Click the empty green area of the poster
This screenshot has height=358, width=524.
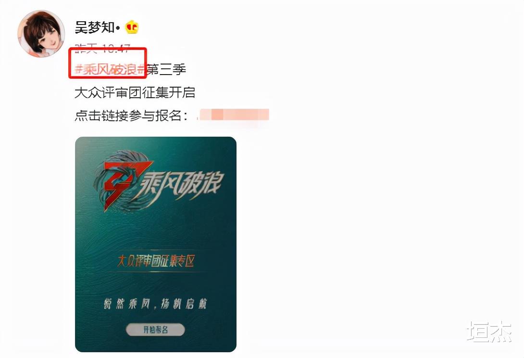[156, 231]
